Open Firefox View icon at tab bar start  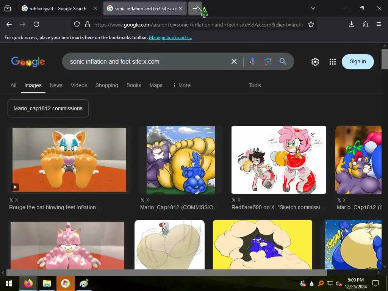[8, 8]
